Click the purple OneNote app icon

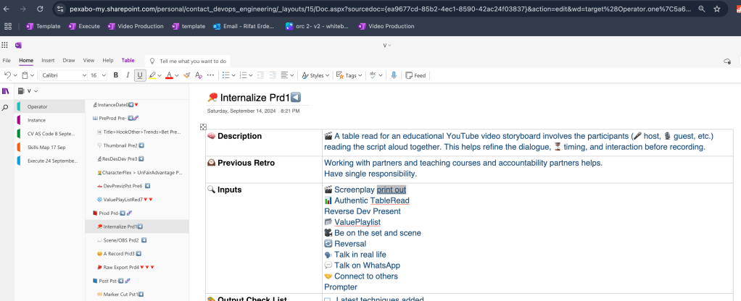[18, 46]
